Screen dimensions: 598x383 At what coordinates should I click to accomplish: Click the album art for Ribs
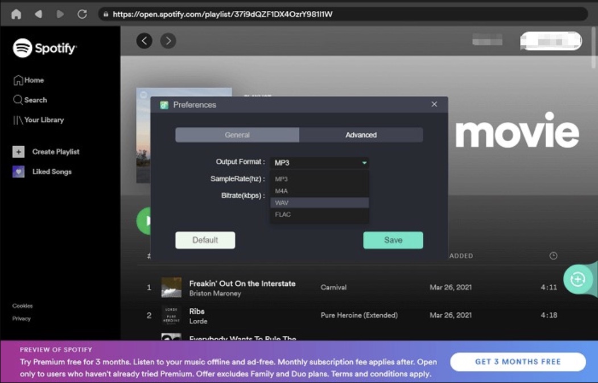click(171, 315)
